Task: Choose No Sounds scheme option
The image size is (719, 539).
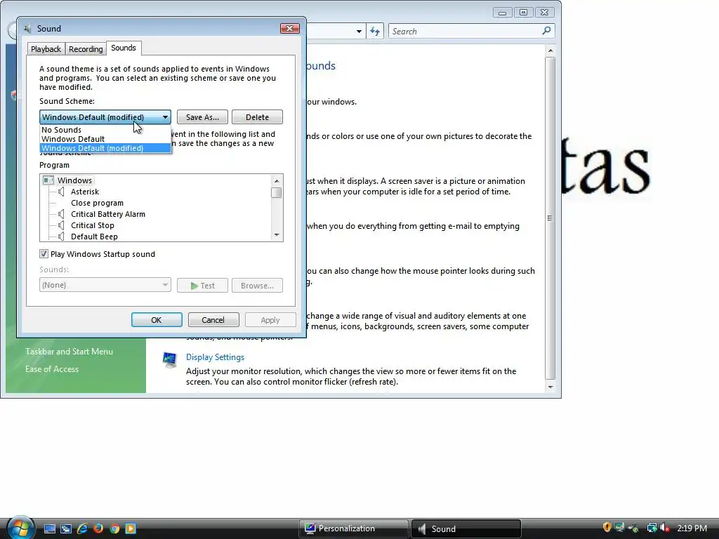Action: pos(105,130)
